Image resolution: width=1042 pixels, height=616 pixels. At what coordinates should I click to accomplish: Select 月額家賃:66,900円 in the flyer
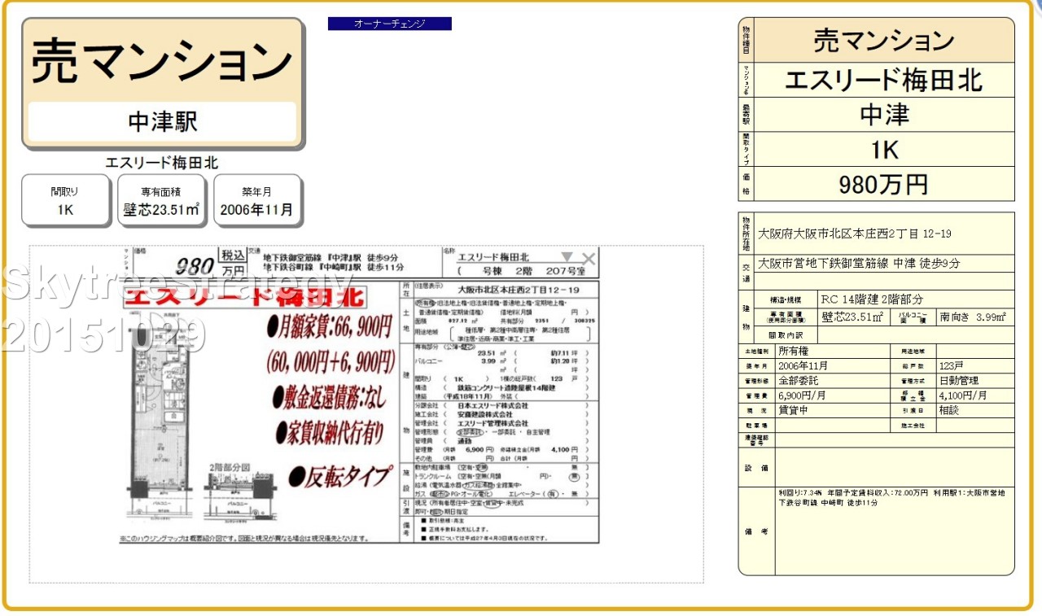point(330,327)
